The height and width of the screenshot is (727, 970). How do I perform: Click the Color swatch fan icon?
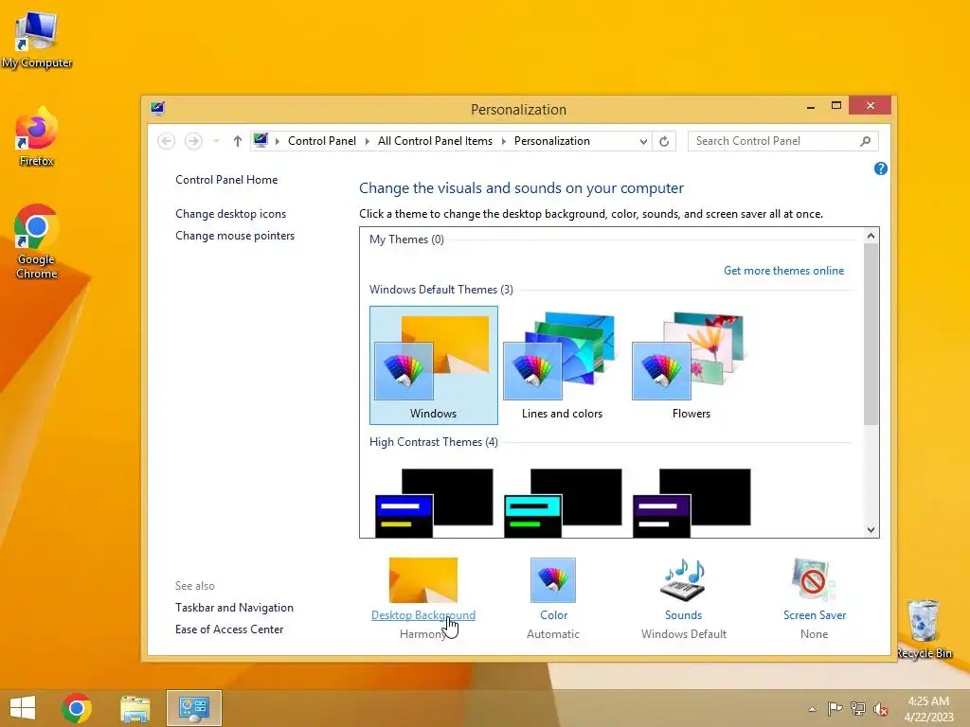(x=553, y=580)
